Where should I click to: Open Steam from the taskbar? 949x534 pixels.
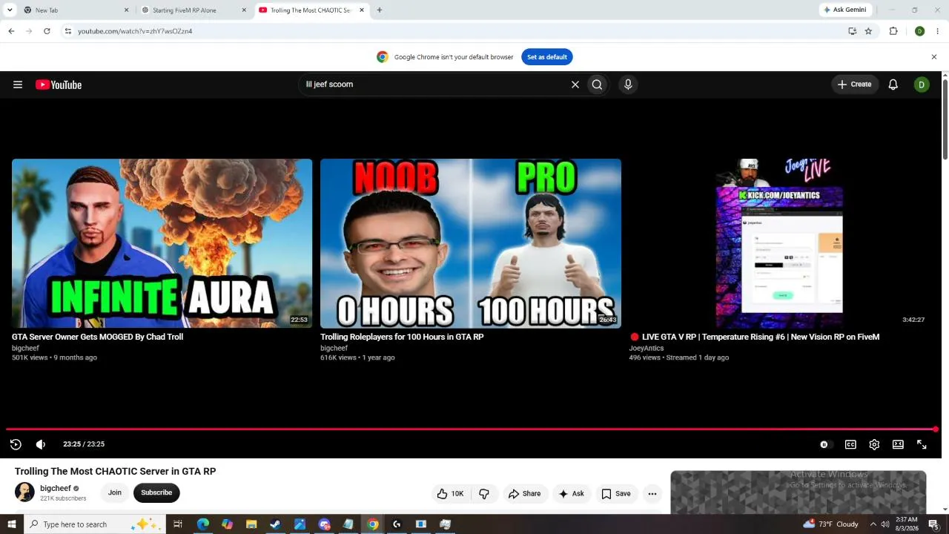[x=275, y=524]
